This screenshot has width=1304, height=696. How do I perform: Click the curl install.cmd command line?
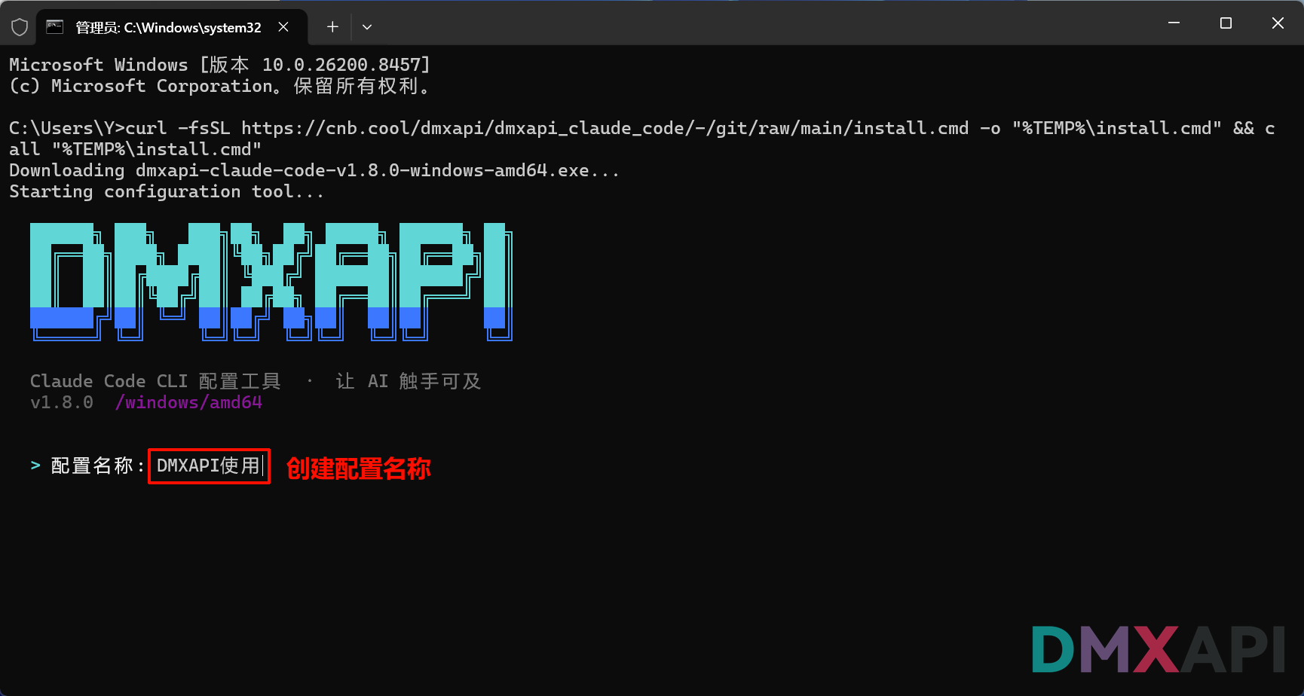[x=642, y=139]
